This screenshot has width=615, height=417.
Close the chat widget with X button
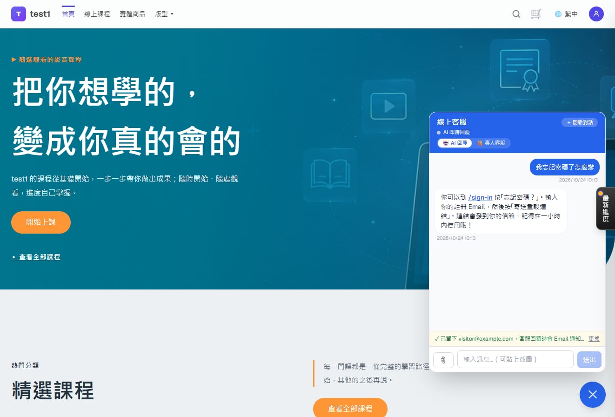(x=593, y=395)
